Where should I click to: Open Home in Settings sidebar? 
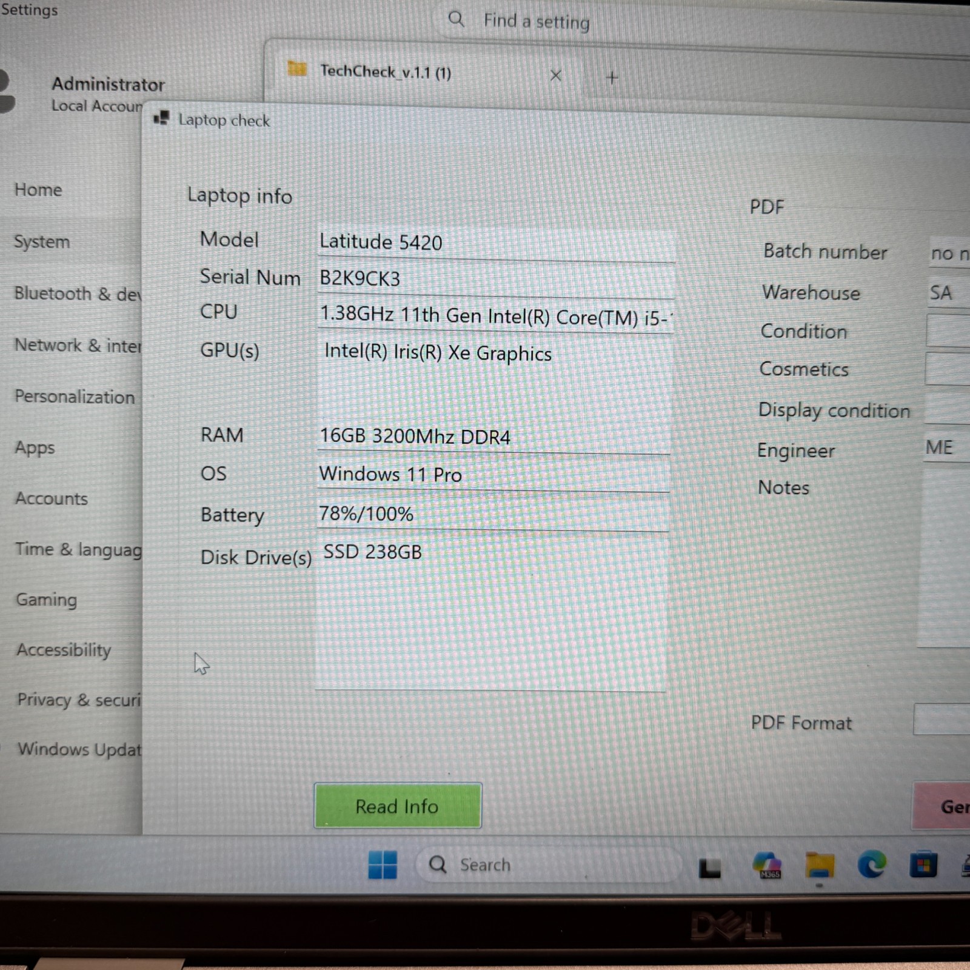pyautogui.click(x=38, y=190)
